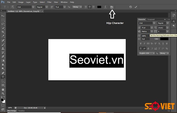Open the Filter menu
The height and width of the screenshot is (113, 177).
click(49, 2)
